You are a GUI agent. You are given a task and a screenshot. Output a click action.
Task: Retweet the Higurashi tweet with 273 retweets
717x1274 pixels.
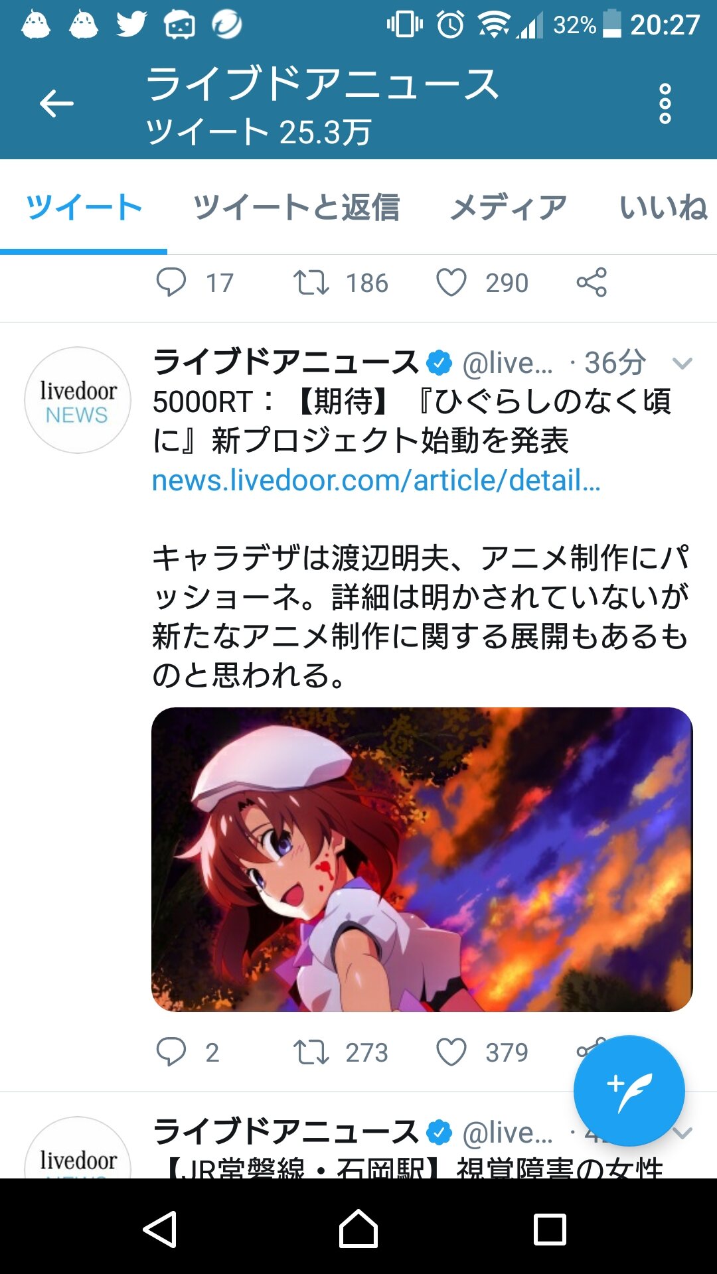click(x=311, y=1052)
